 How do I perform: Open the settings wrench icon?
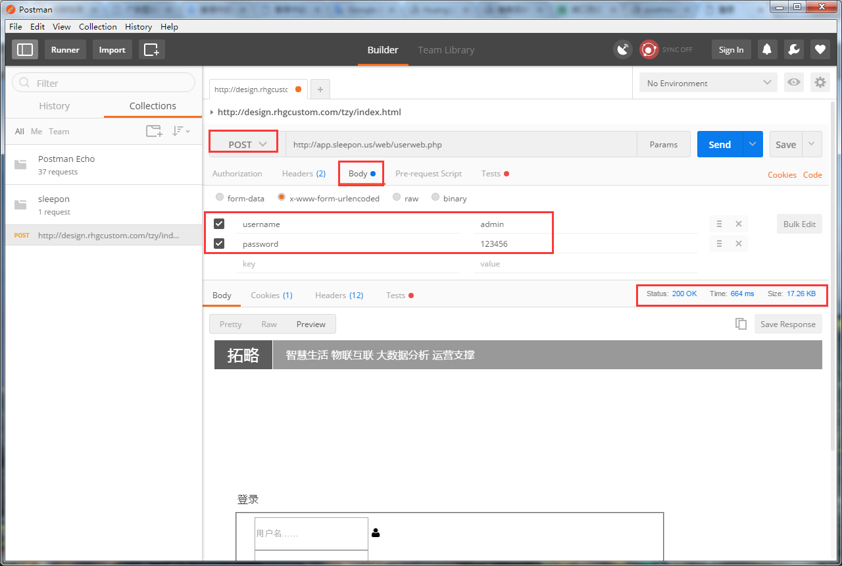point(793,49)
